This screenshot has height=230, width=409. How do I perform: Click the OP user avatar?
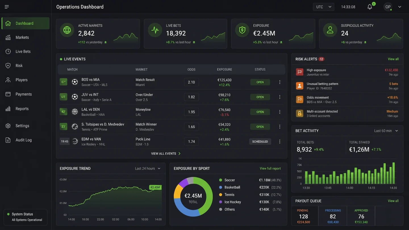coord(388,7)
